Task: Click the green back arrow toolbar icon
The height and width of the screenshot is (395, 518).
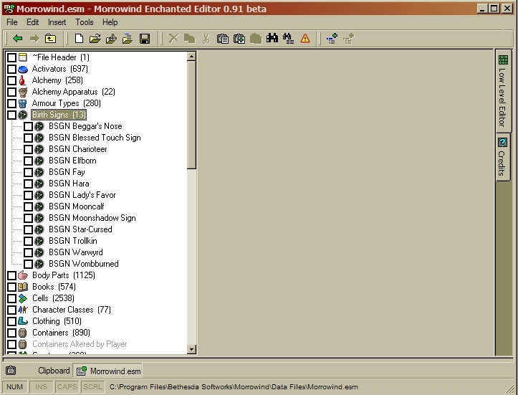Action: pos(17,39)
